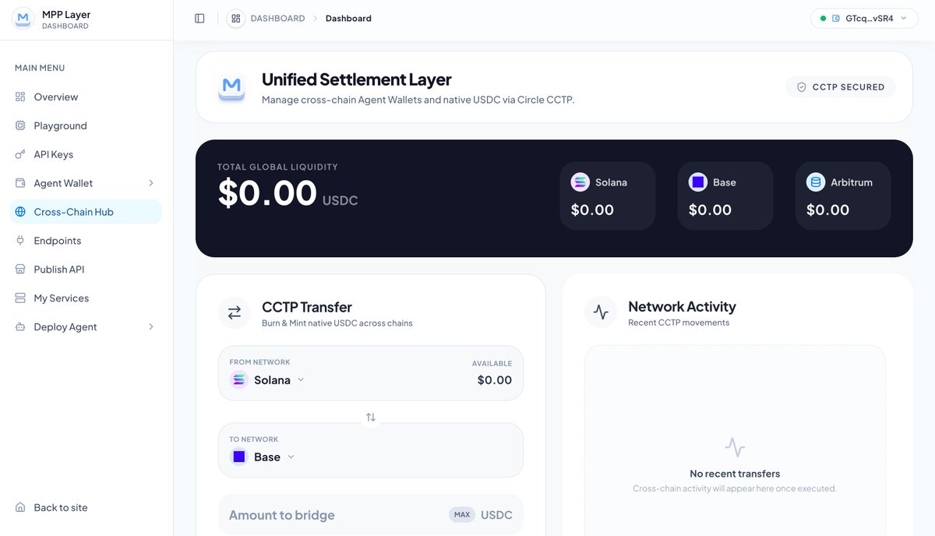Expand the Agent Wallet submenu chevron
The height and width of the screenshot is (536, 935).
click(x=151, y=183)
